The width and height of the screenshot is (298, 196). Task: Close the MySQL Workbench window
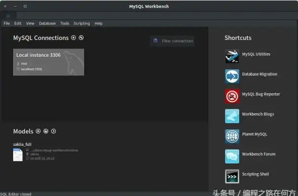(x=5, y=6)
